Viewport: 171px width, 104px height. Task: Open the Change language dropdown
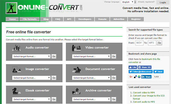[x=128, y=2]
